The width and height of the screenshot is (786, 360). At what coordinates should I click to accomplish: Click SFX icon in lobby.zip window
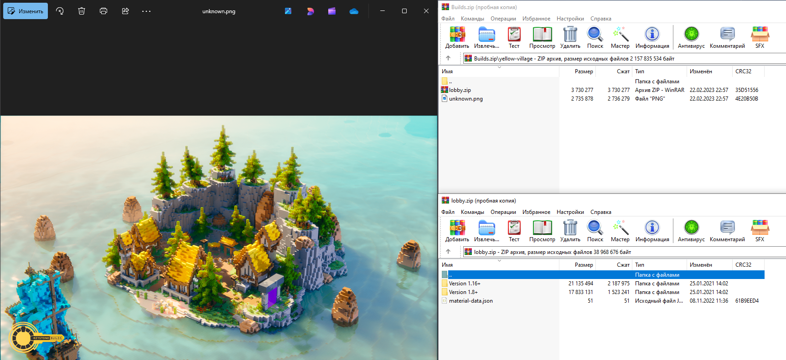click(760, 231)
